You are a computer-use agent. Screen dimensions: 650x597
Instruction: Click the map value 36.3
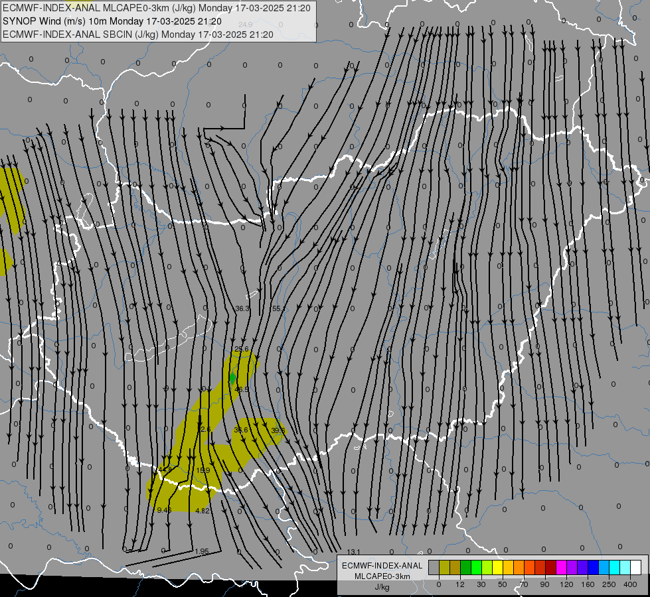[x=242, y=308]
